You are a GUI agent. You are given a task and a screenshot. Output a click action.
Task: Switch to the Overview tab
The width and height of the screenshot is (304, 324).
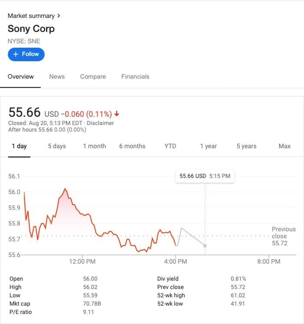(20, 76)
